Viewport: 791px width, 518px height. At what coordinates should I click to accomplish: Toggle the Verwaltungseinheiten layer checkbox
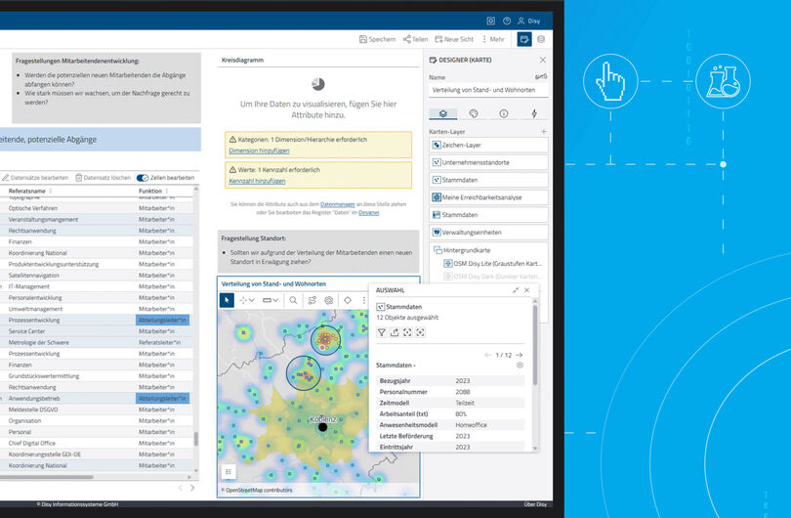pos(437,233)
